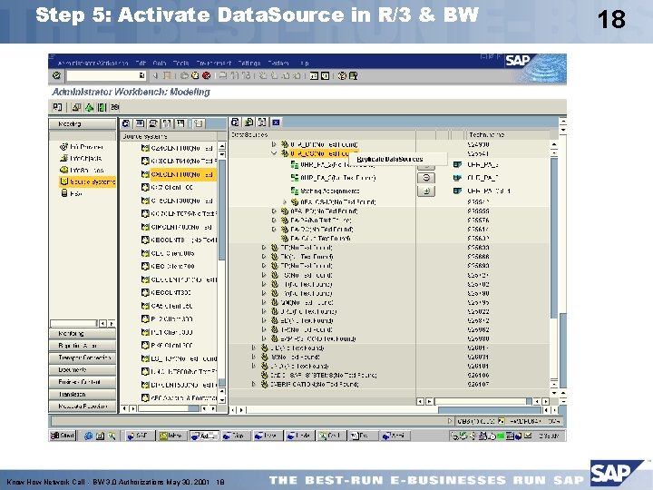The height and width of the screenshot is (490, 653).
Task: Open the Business Content section button
Action: point(83,382)
